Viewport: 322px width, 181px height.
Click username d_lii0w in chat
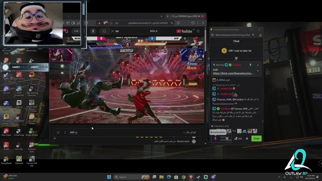tap(221, 80)
